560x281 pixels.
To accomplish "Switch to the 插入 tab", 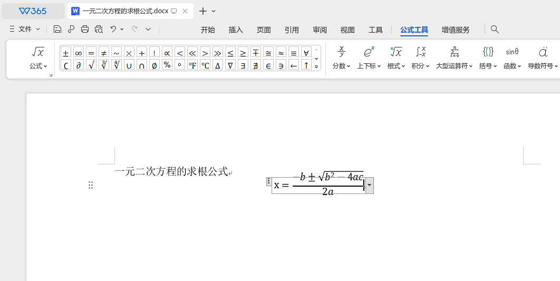I will (236, 30).
